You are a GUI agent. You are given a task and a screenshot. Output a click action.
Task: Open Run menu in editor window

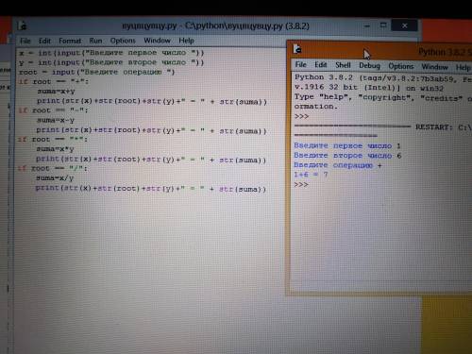[x=95, y=41]
